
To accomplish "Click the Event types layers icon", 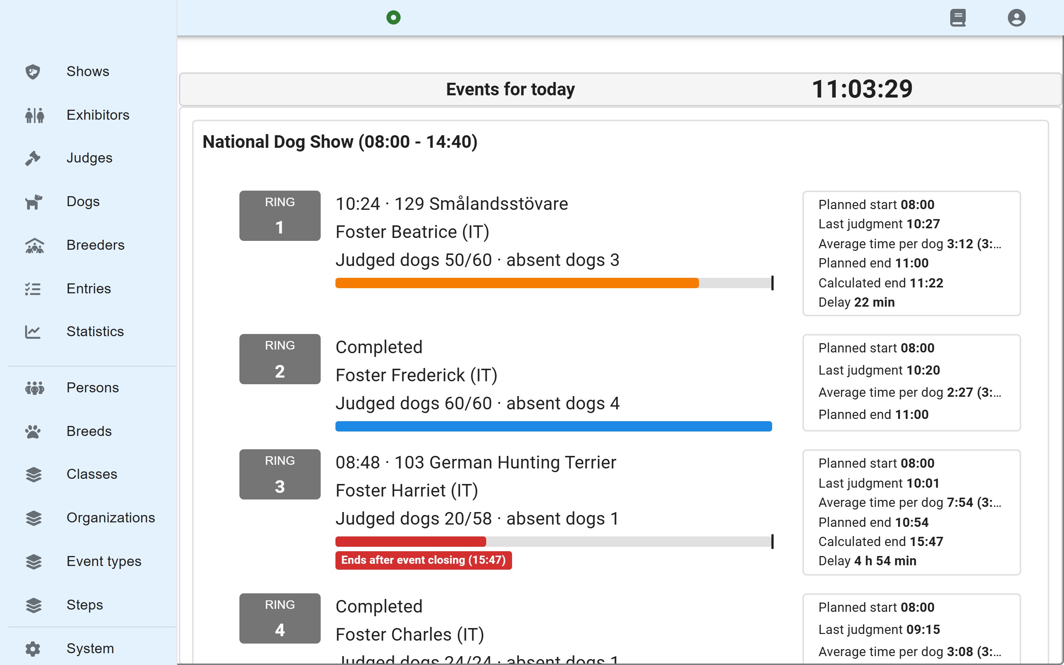I will pyautogui.click(x=33, y=562).
